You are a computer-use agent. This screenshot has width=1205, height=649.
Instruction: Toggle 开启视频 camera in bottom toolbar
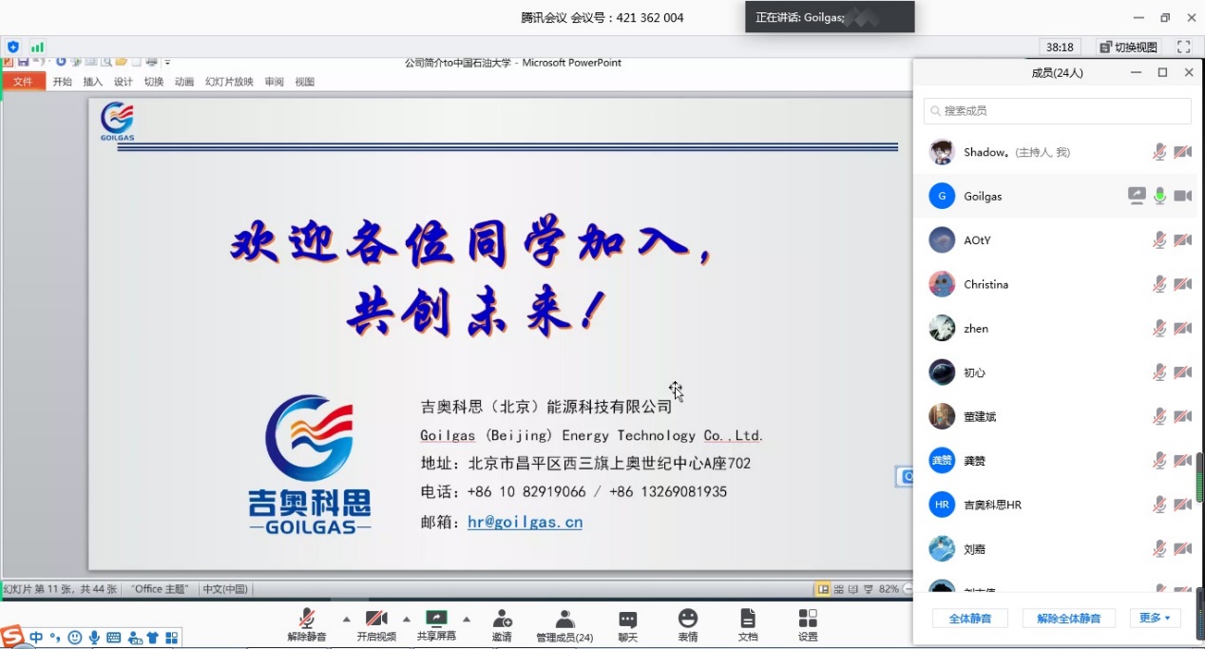376,619
